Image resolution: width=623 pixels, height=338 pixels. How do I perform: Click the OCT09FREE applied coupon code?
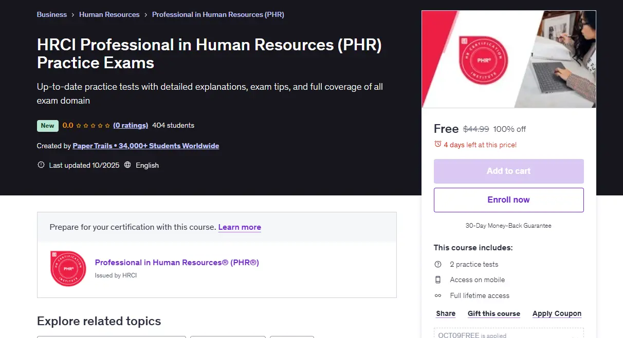(459, 335)
